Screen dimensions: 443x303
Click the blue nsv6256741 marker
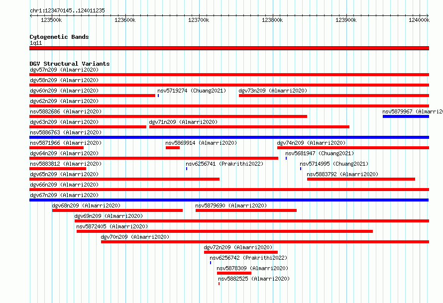pyautogui.click(x=187, y=169)
